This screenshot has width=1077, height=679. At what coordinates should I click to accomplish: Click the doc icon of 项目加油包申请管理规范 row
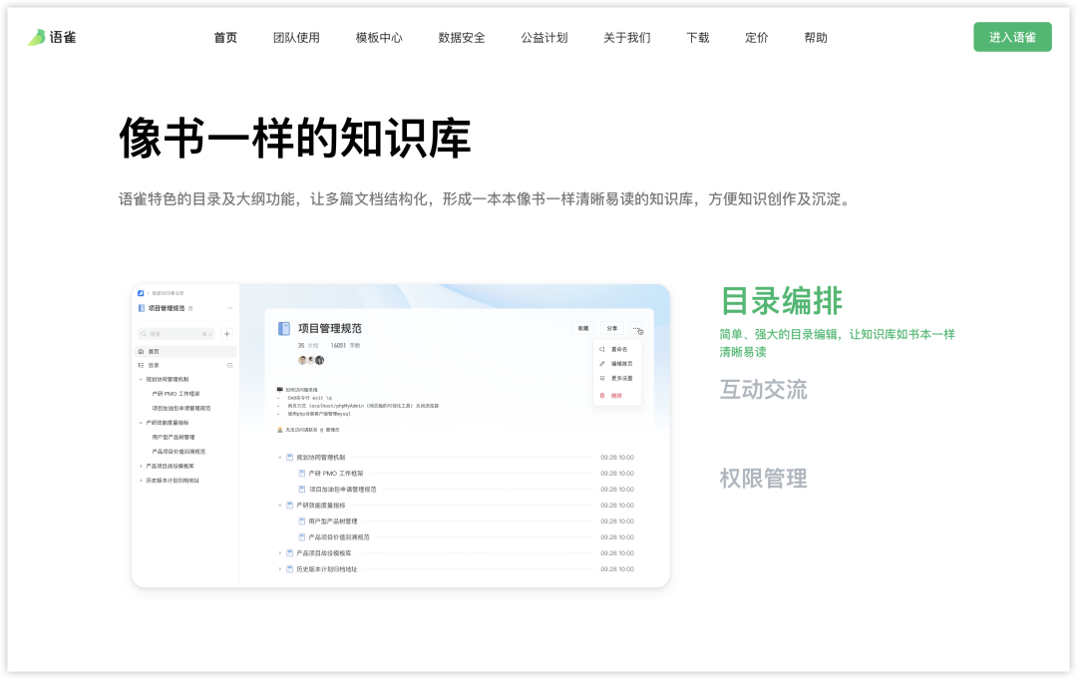click(301, 490)
